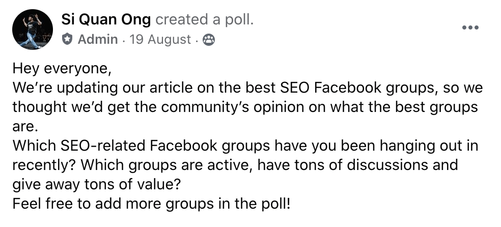Open the Si Quan Ong profile link
The width and height of the screenshot is (501, 227).
[x=106, y=20]
